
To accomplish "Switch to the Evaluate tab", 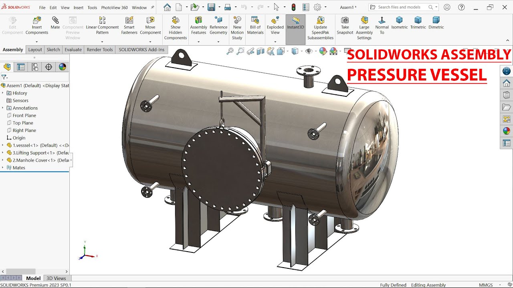I will coord(73,50).
